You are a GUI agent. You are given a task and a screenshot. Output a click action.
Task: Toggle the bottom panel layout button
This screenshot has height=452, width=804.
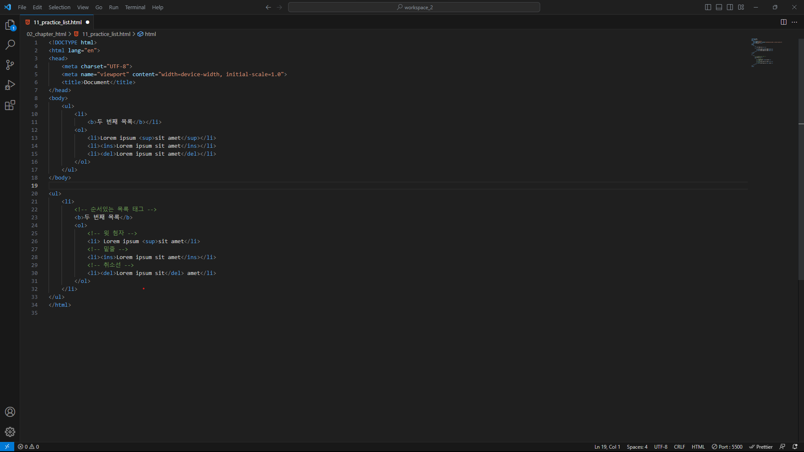click(719, 7)
